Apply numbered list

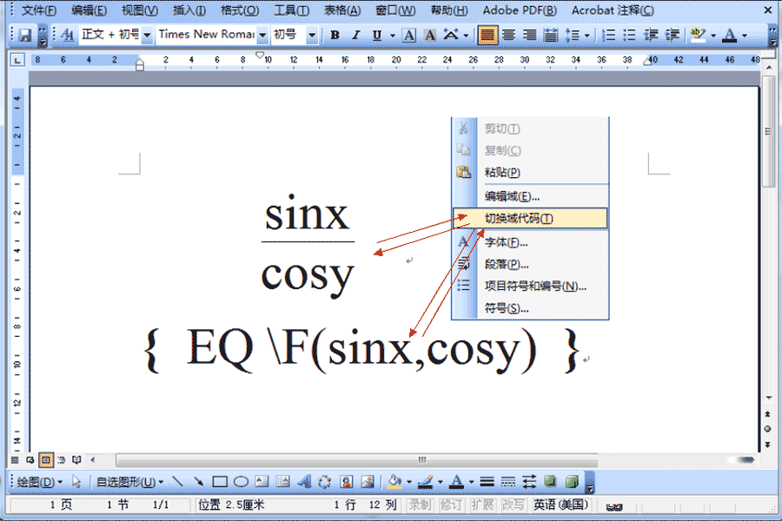608,35
